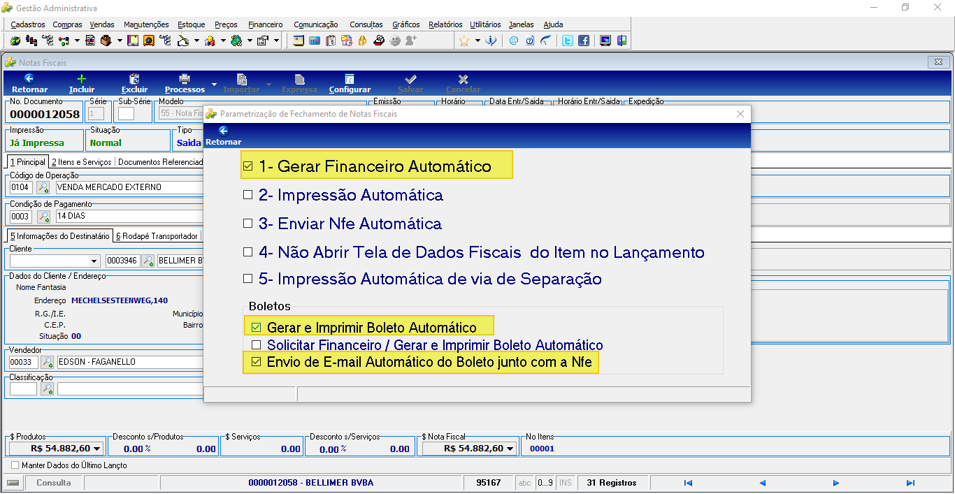Screen dimensions: 955x494
Task: Go to previous record in status bar
Action: [762, 483]
